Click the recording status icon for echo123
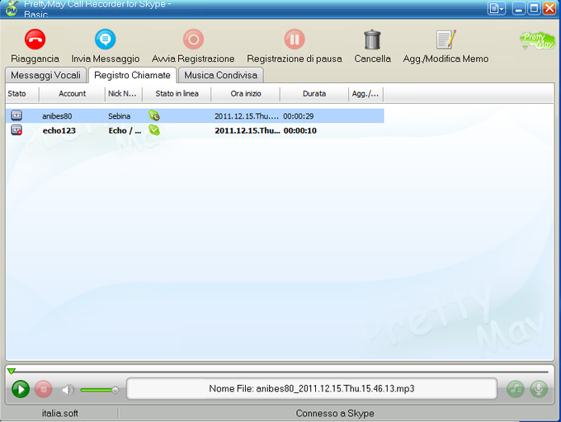561x422 pixels. (x=16, y=130)
